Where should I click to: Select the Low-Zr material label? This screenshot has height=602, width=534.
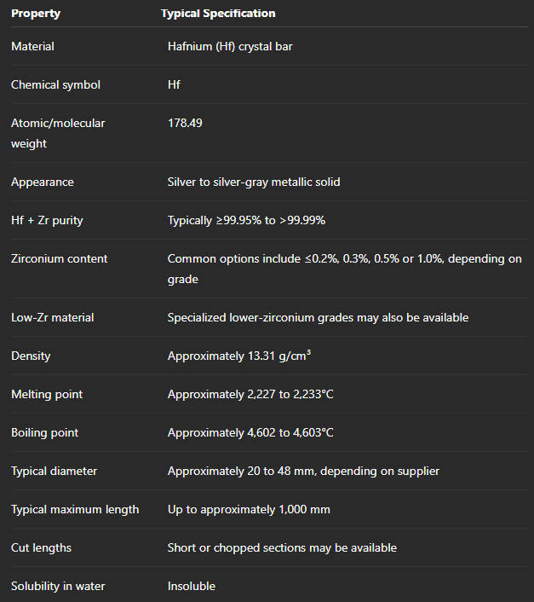[53, 317]
